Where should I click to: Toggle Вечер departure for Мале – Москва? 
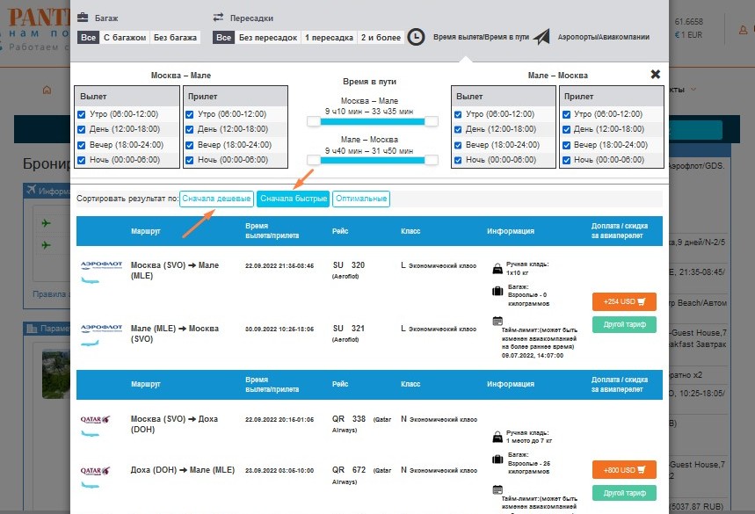coord(457,145)
